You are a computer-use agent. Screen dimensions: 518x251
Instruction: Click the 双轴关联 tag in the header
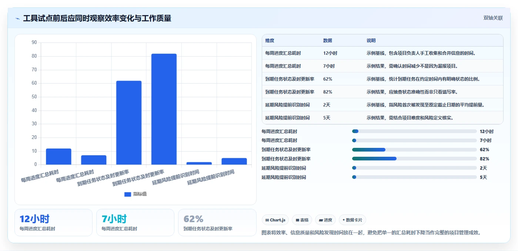point(493,18)
